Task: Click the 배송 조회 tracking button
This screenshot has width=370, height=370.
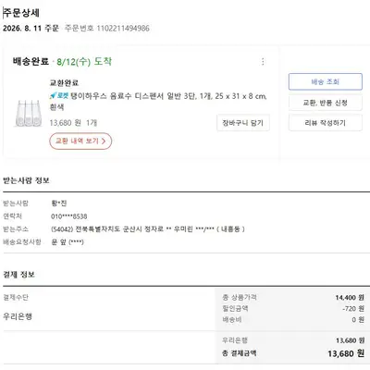Action: tap(326, 81)
